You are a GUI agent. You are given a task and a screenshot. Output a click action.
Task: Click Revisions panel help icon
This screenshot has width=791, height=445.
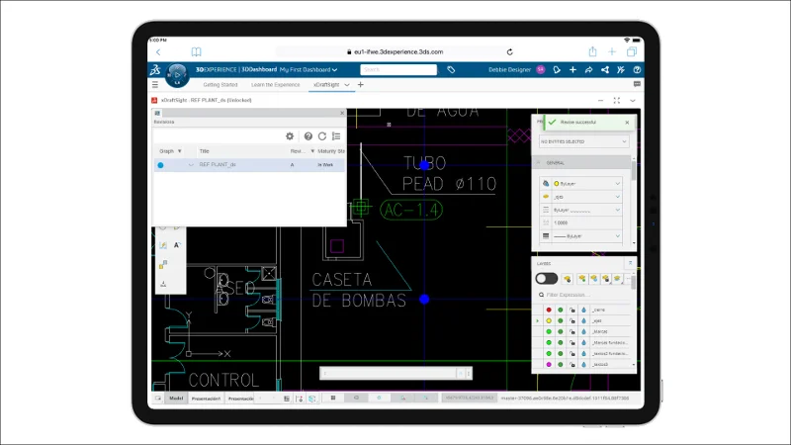pos(308,136)
